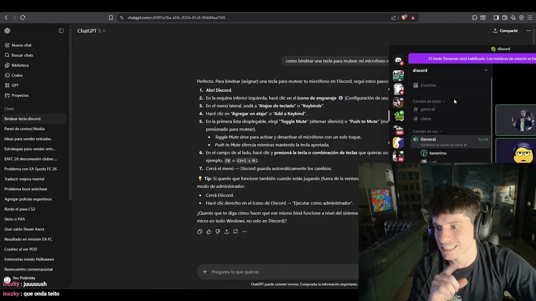
Task: Open the ChatGPT 5 model dropdown
Action: coord(91,31)
